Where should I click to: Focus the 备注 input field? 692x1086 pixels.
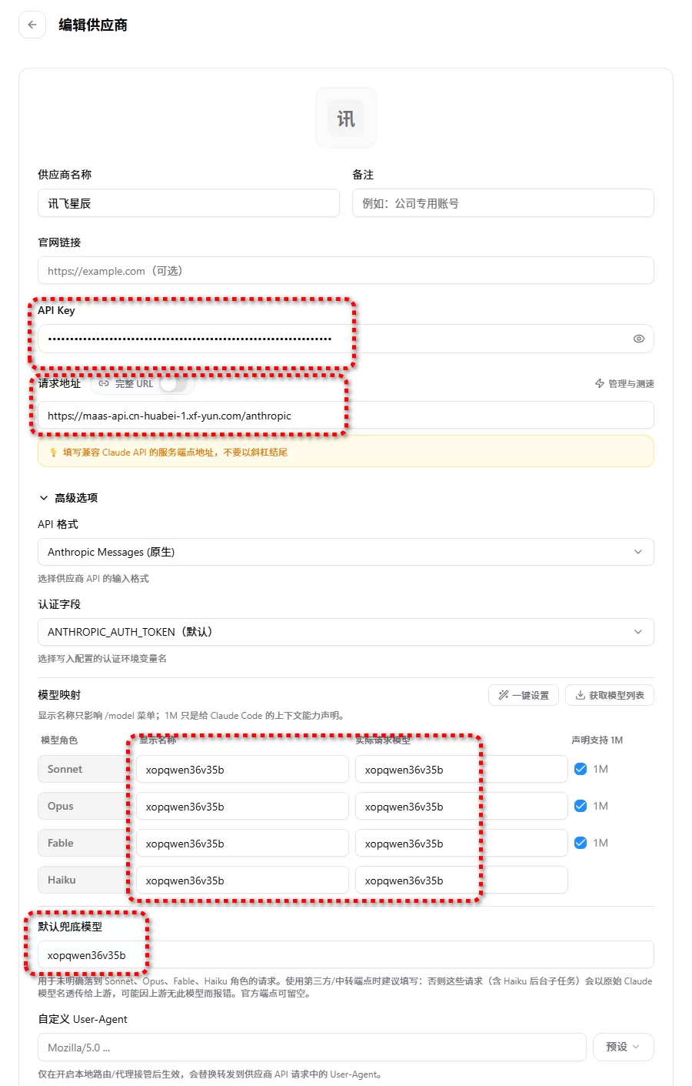tap(503, 203)
